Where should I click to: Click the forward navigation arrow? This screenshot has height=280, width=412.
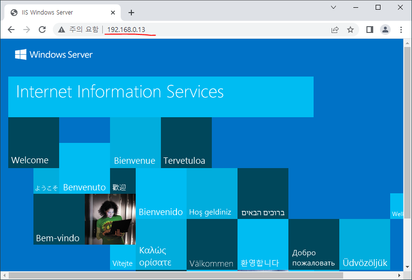(x=27, y=30)
